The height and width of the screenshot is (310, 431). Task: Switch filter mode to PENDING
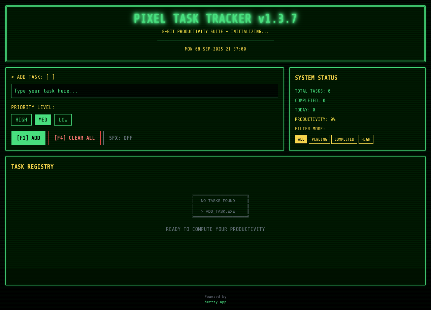pyautogui.click(x=319, y=139)
